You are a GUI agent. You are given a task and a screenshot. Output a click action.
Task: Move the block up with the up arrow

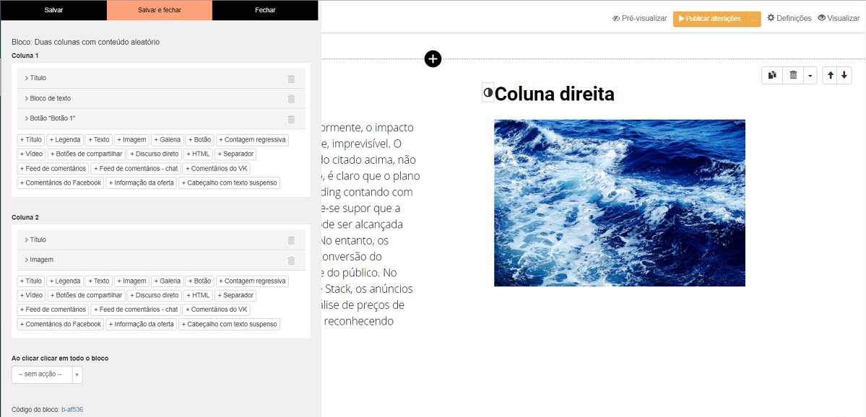831,75
